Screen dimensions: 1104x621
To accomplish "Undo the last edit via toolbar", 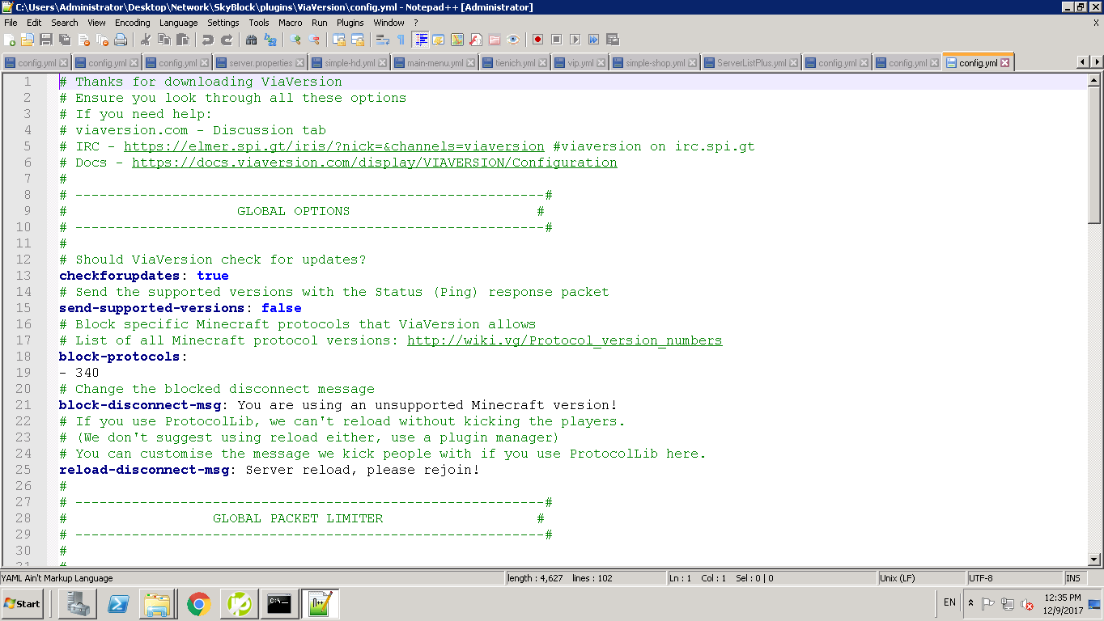I will (x=208, y=40).
